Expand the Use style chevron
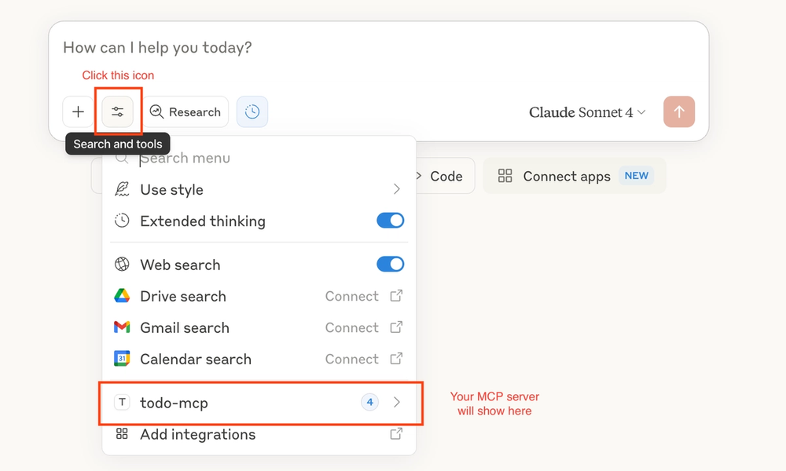786x471 pixels. coord(396,189)
